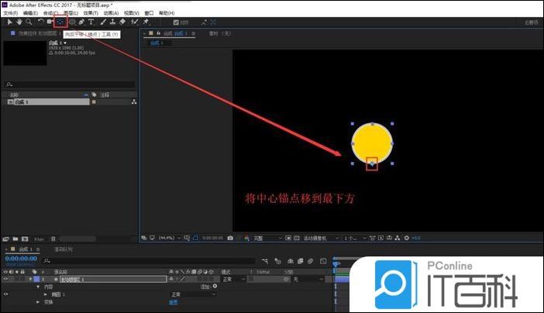Create a new folder in Project panel
The width and height of the screenshot is (544, 313).
coord(15,239)
